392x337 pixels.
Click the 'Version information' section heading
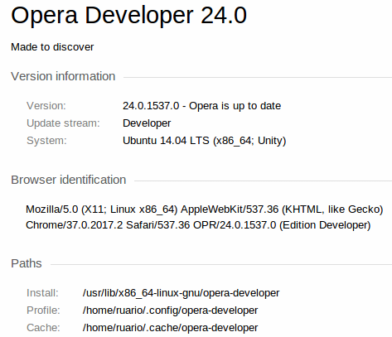63,76
